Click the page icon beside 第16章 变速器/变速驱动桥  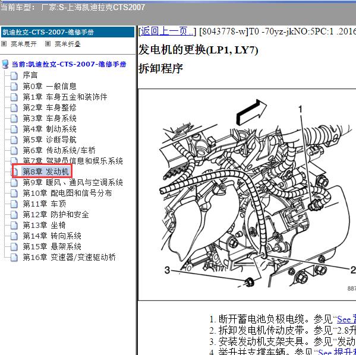[14, 257]
